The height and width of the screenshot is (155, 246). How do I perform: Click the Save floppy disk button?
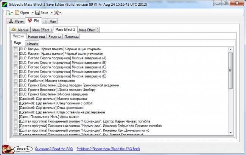point(42,13)
